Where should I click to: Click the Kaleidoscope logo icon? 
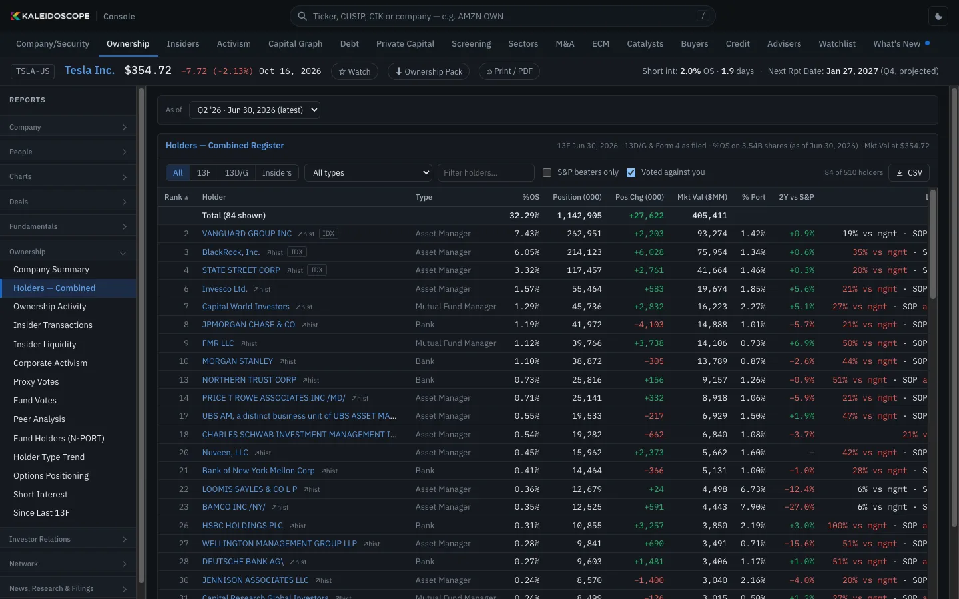tap(15, 16)
